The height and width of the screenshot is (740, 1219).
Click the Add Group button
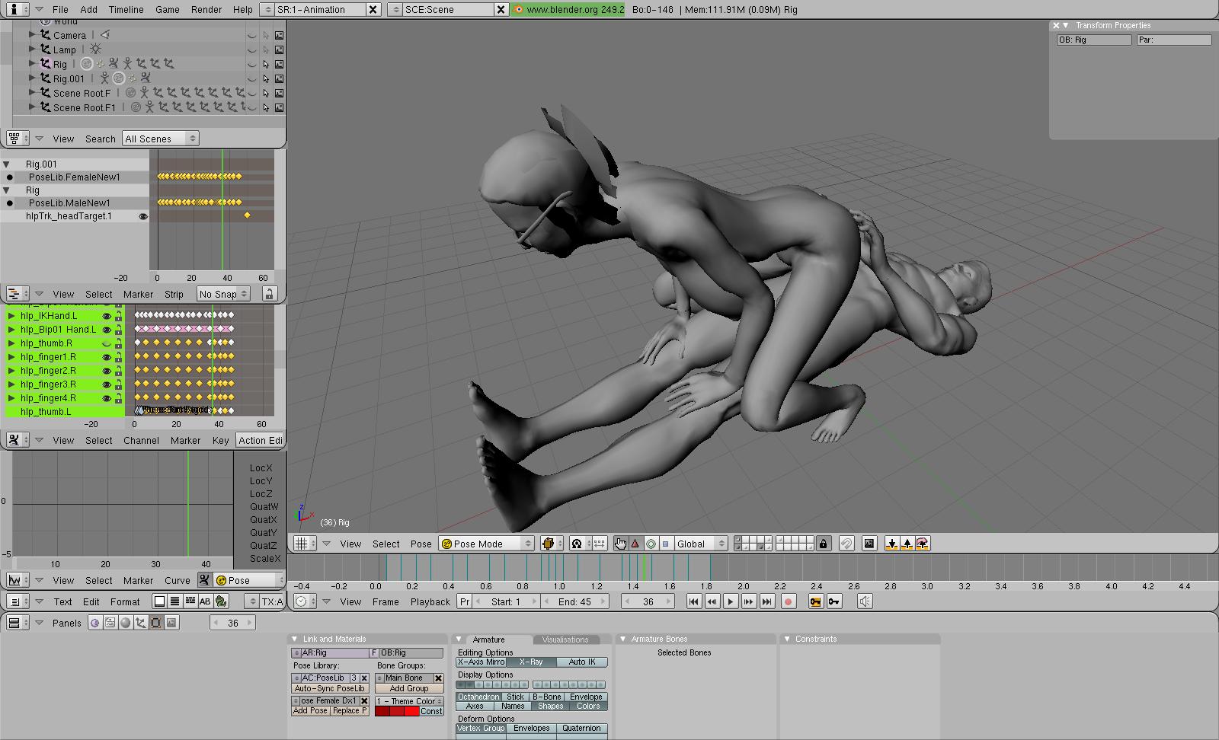point(409,688)
